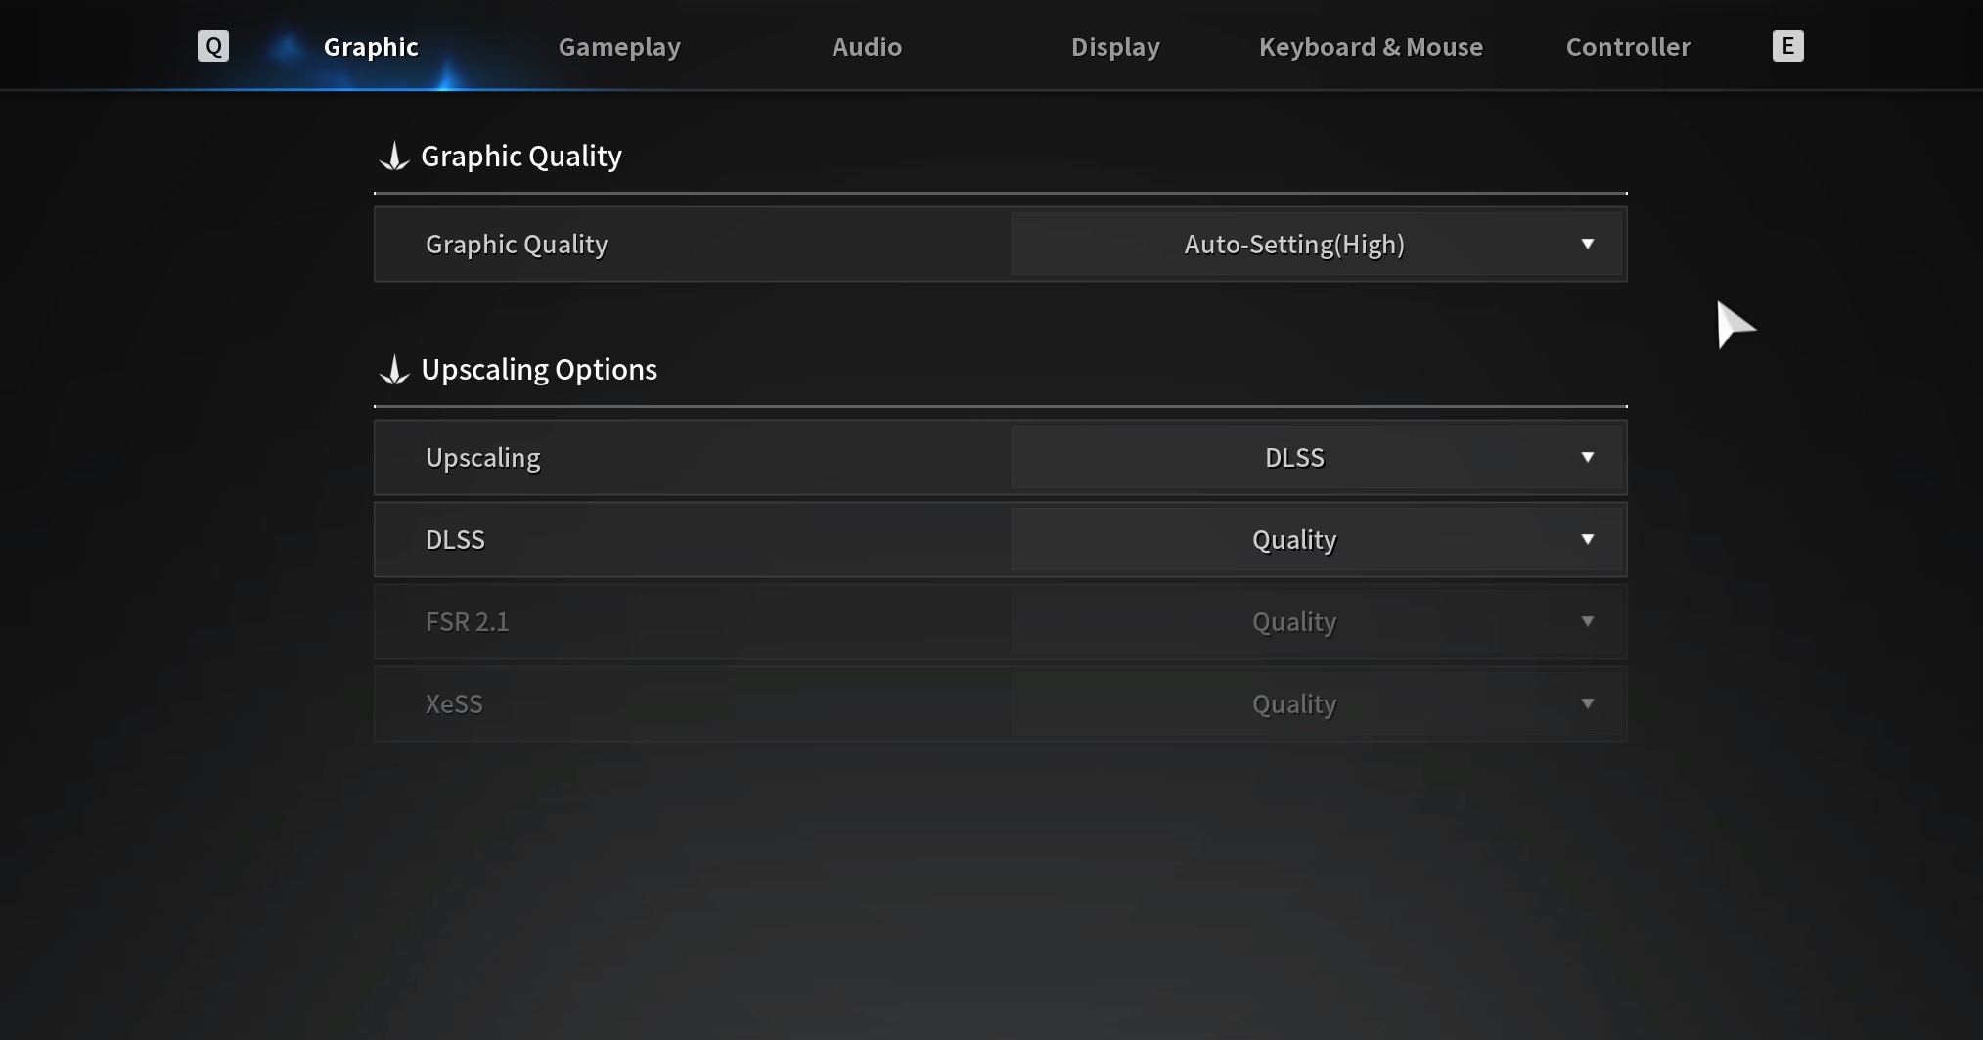Click the E key next-tab icon
This screenshot has height=1040, width=1983.
click(x=1787, y=46)
